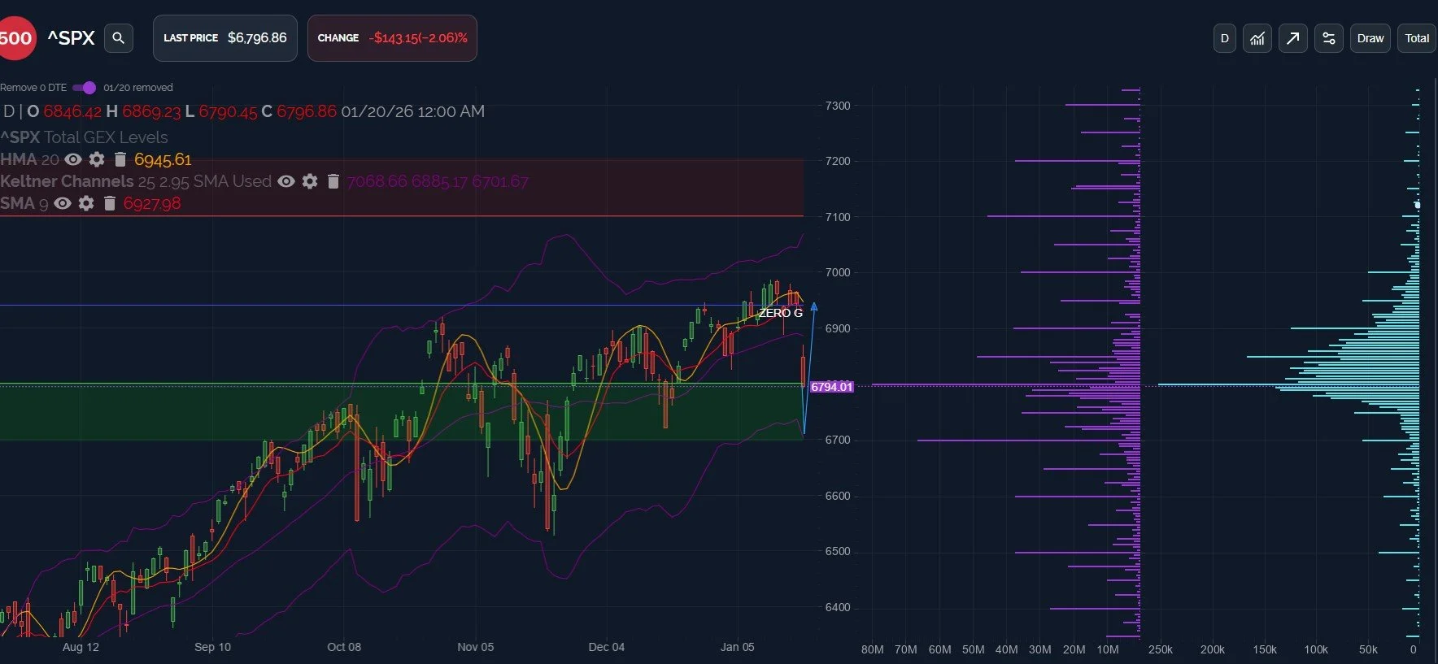Click the ^SPX ticker symbol

pos(72,38)
